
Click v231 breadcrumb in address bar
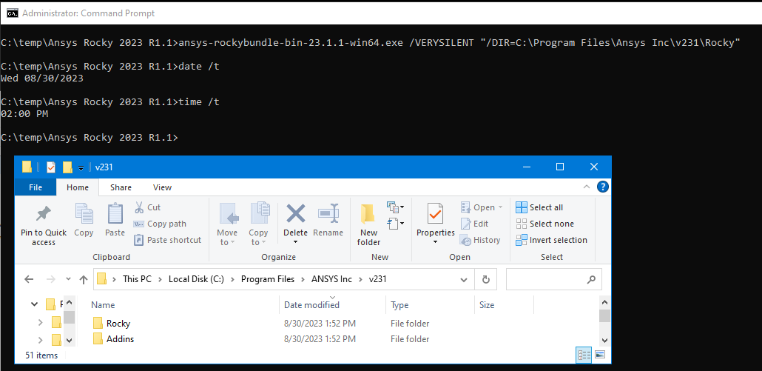377,279
